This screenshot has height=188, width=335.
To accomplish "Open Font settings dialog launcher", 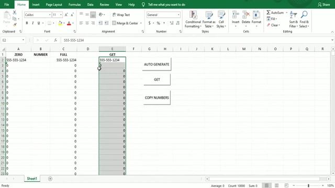I will click(x=74, y=31).
